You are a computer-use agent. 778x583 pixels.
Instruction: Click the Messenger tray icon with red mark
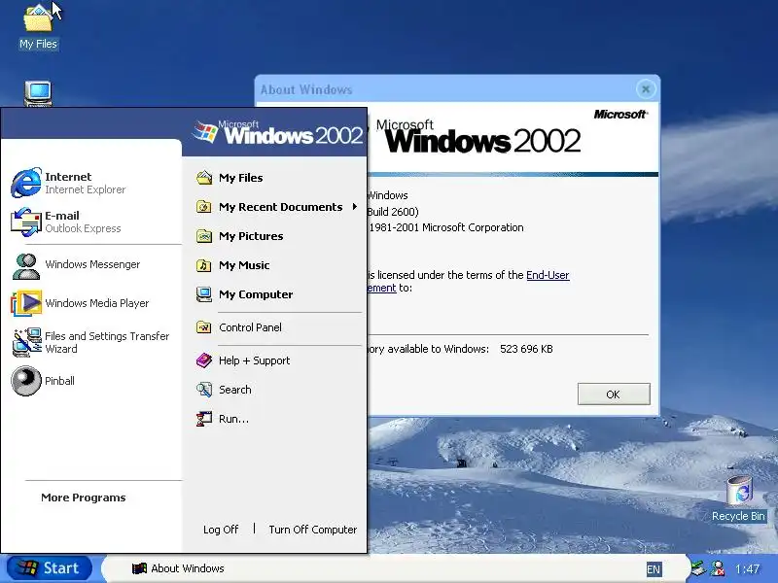click(718, 568)
